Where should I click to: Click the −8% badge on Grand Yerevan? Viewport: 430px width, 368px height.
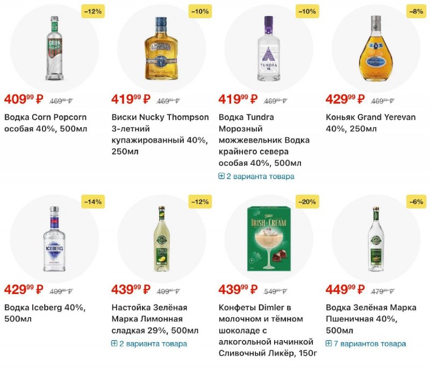pyautogui.click(x=415, y=11)
